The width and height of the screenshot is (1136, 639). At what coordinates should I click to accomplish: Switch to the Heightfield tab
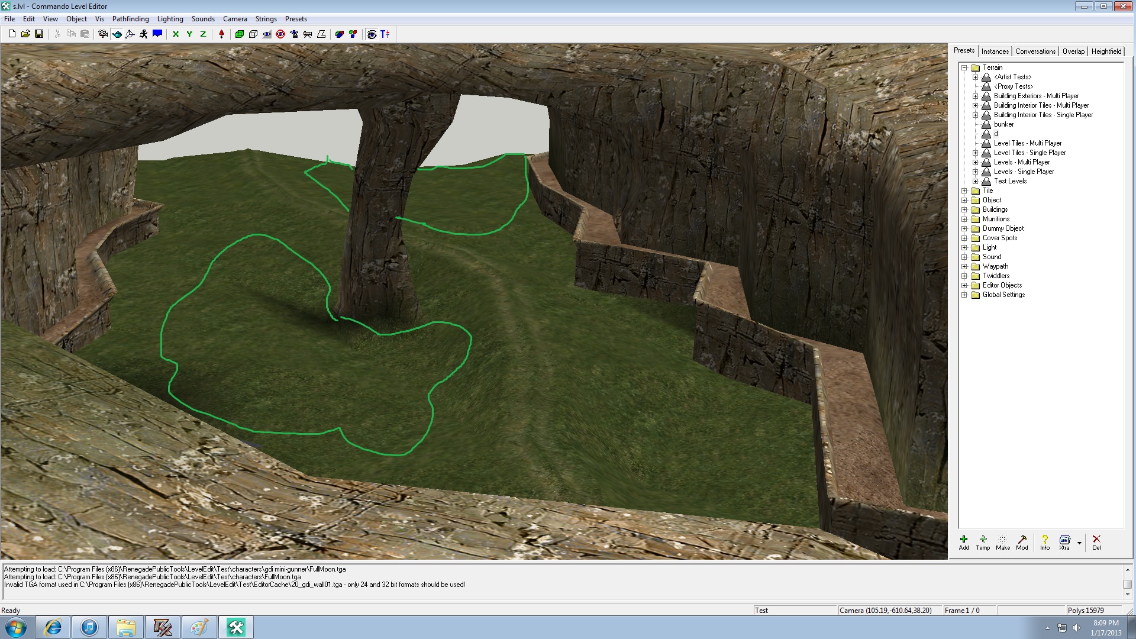click(x=1106, y=51)
